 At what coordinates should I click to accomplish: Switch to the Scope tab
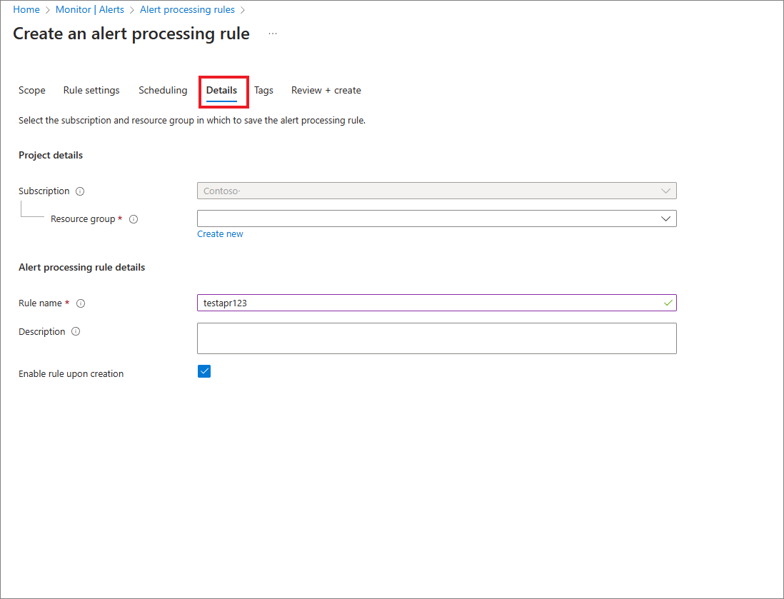32,91
